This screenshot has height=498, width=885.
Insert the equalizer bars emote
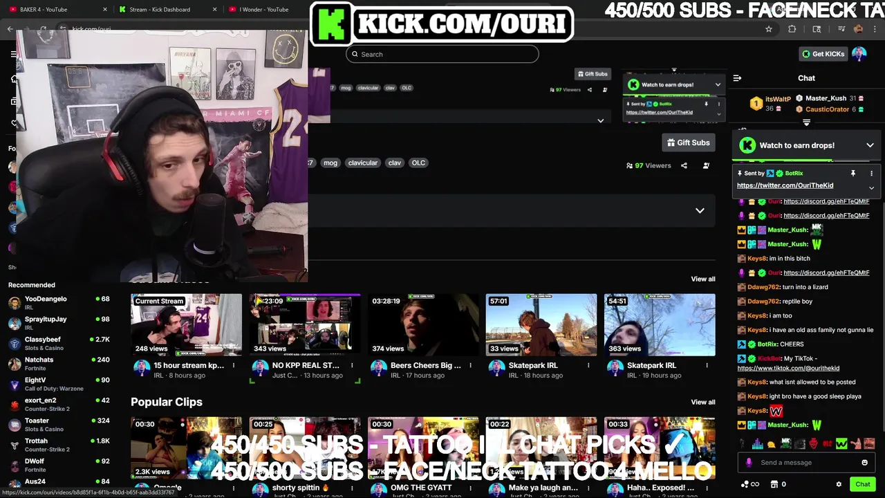[x=757, y=444]
